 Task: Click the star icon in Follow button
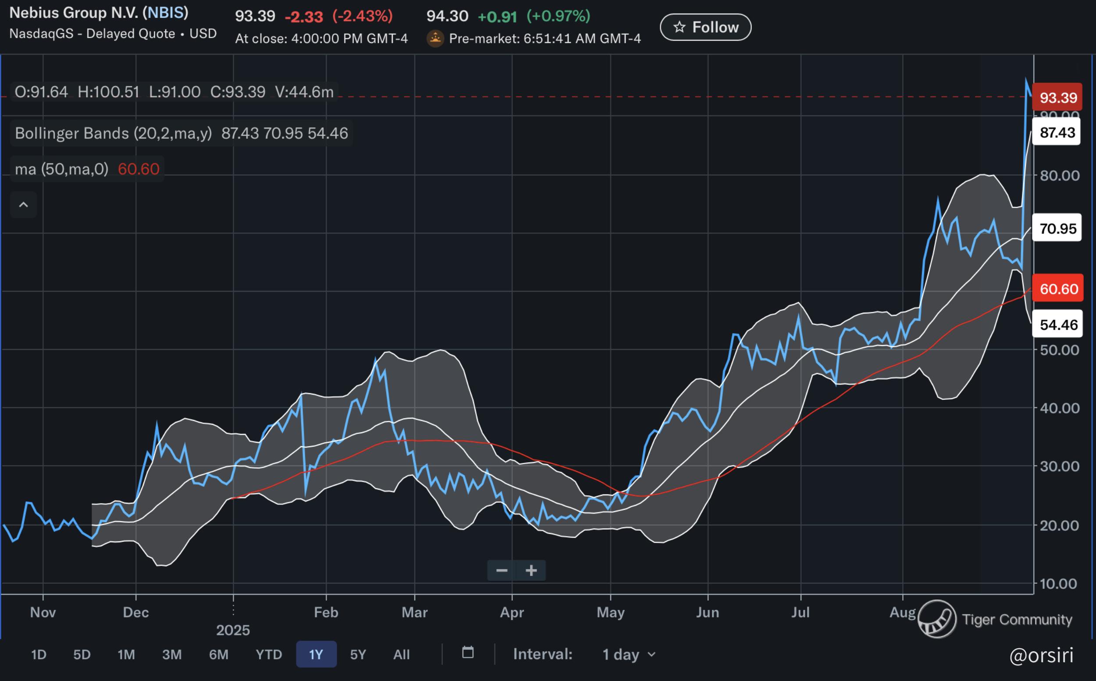(x=679, y=28)
